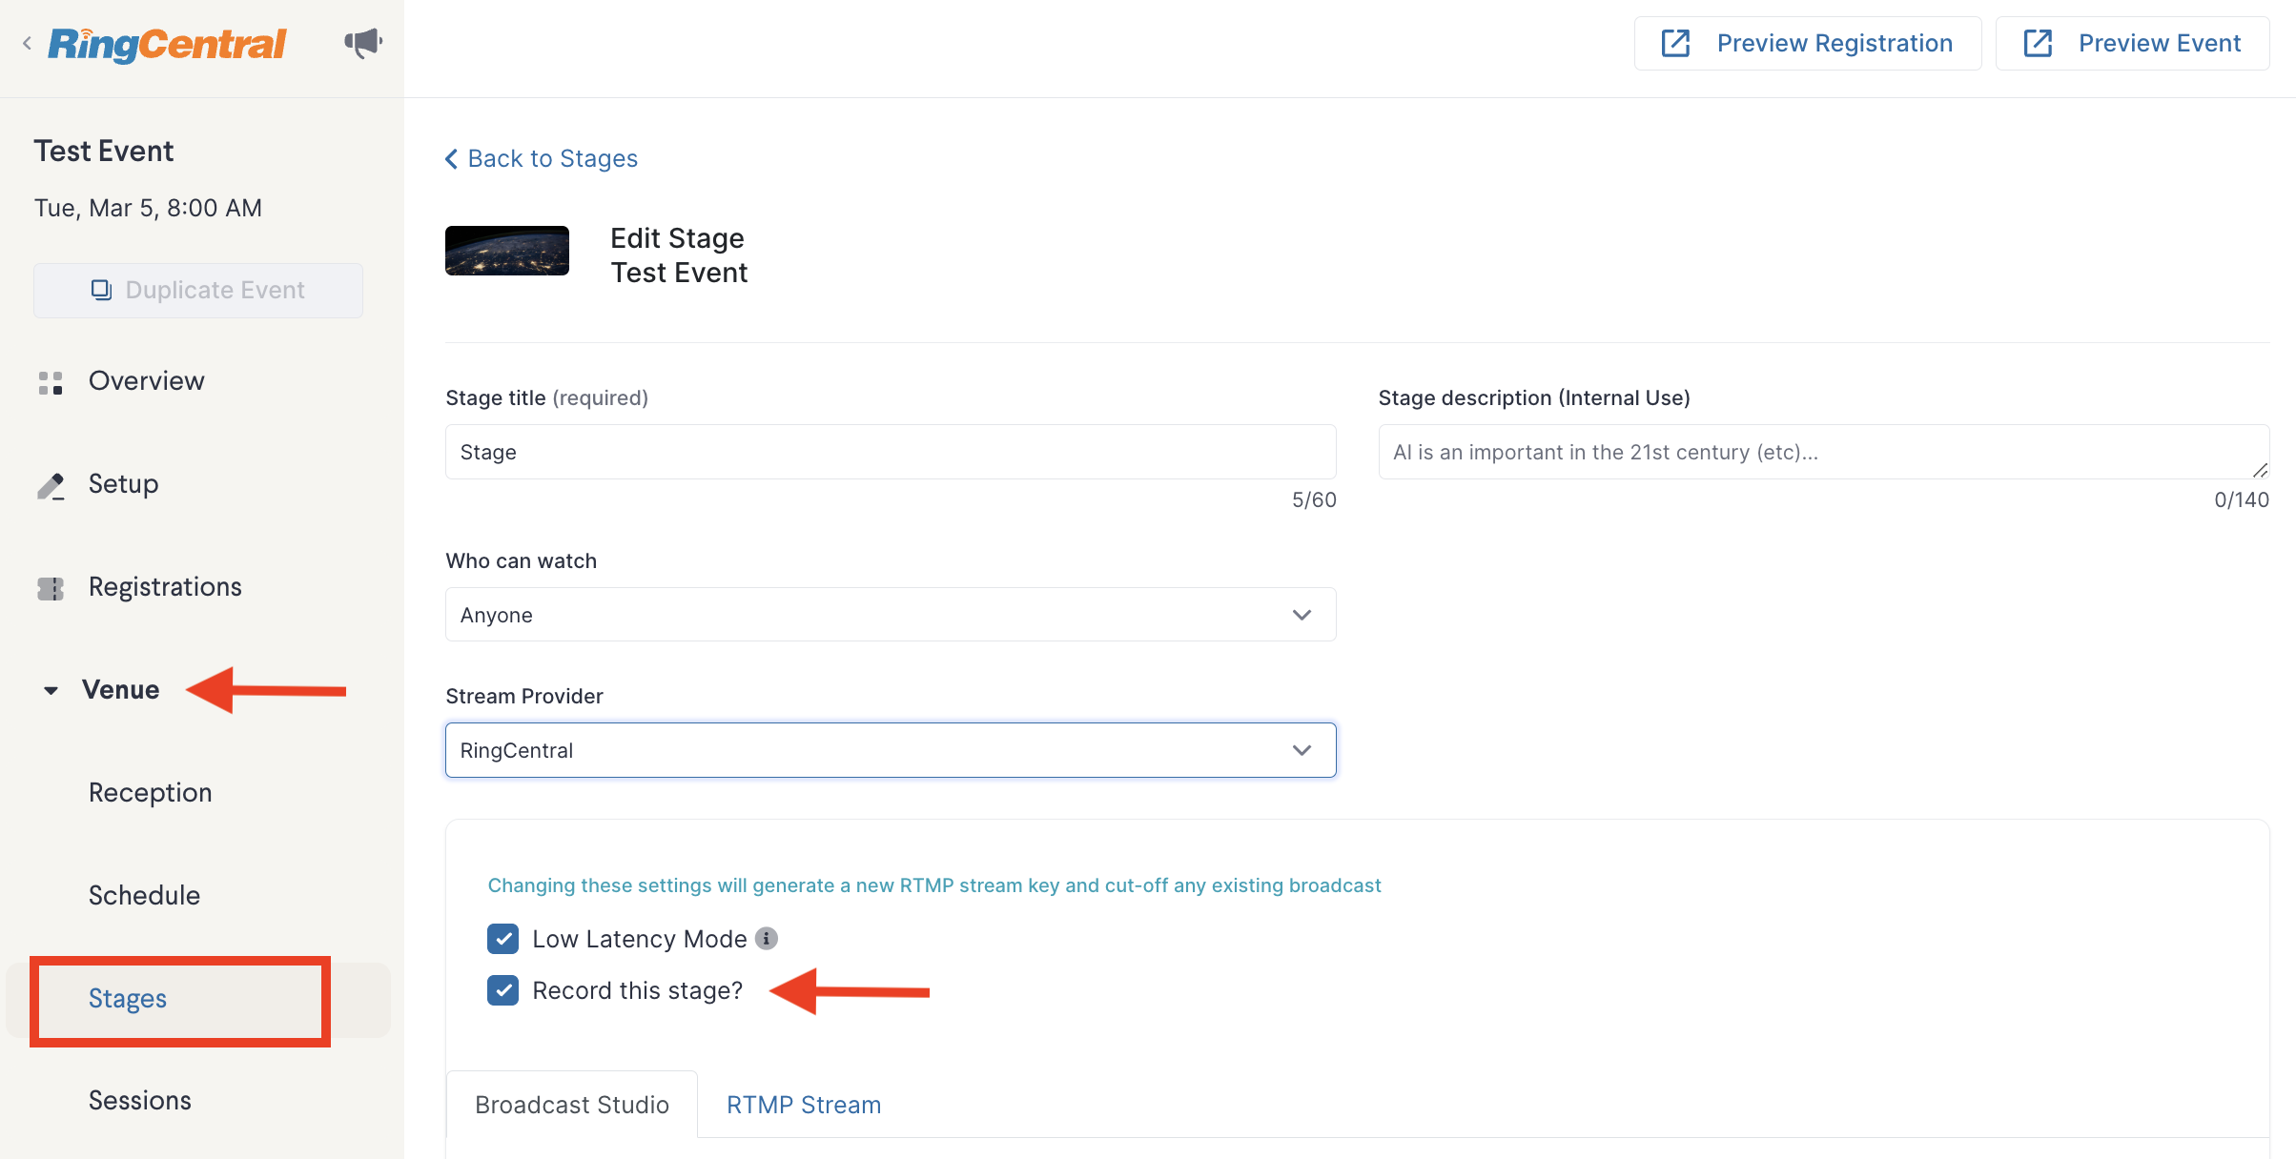Viewport: 2296px width, 1159px height.
Task: Click the Stage title input field
Action: (891, 452)
